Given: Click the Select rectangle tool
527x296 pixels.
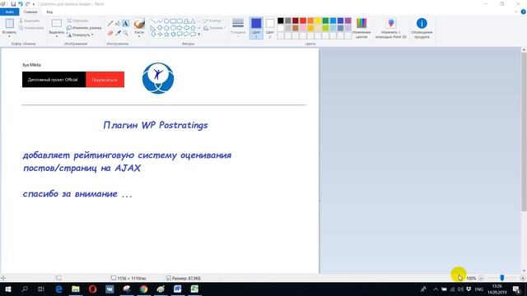Looking at the screenshot, I should (57, 24).
